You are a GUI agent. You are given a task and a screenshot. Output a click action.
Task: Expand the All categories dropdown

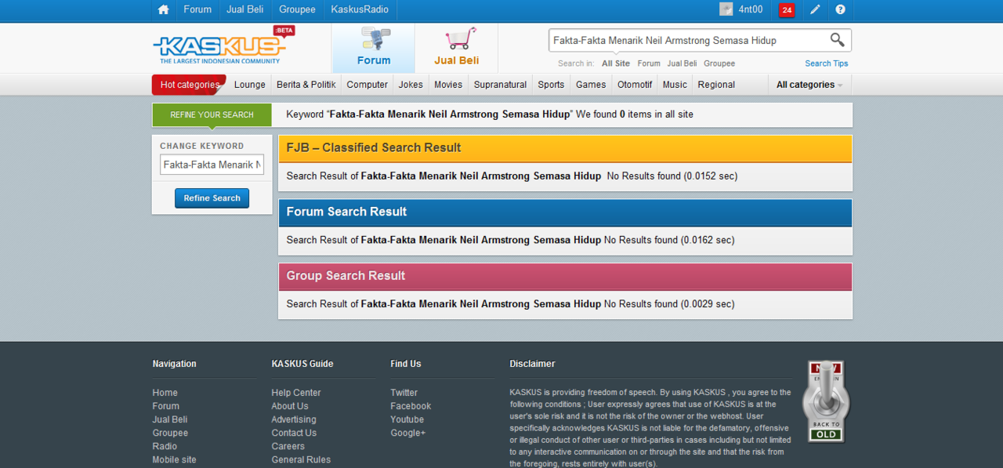pyautogui.click(x=809, y=85)
